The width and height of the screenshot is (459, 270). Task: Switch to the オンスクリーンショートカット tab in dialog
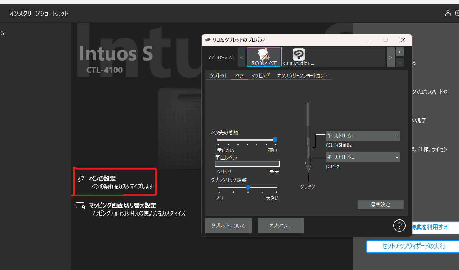pyautogui.click(x=302, y=75)
